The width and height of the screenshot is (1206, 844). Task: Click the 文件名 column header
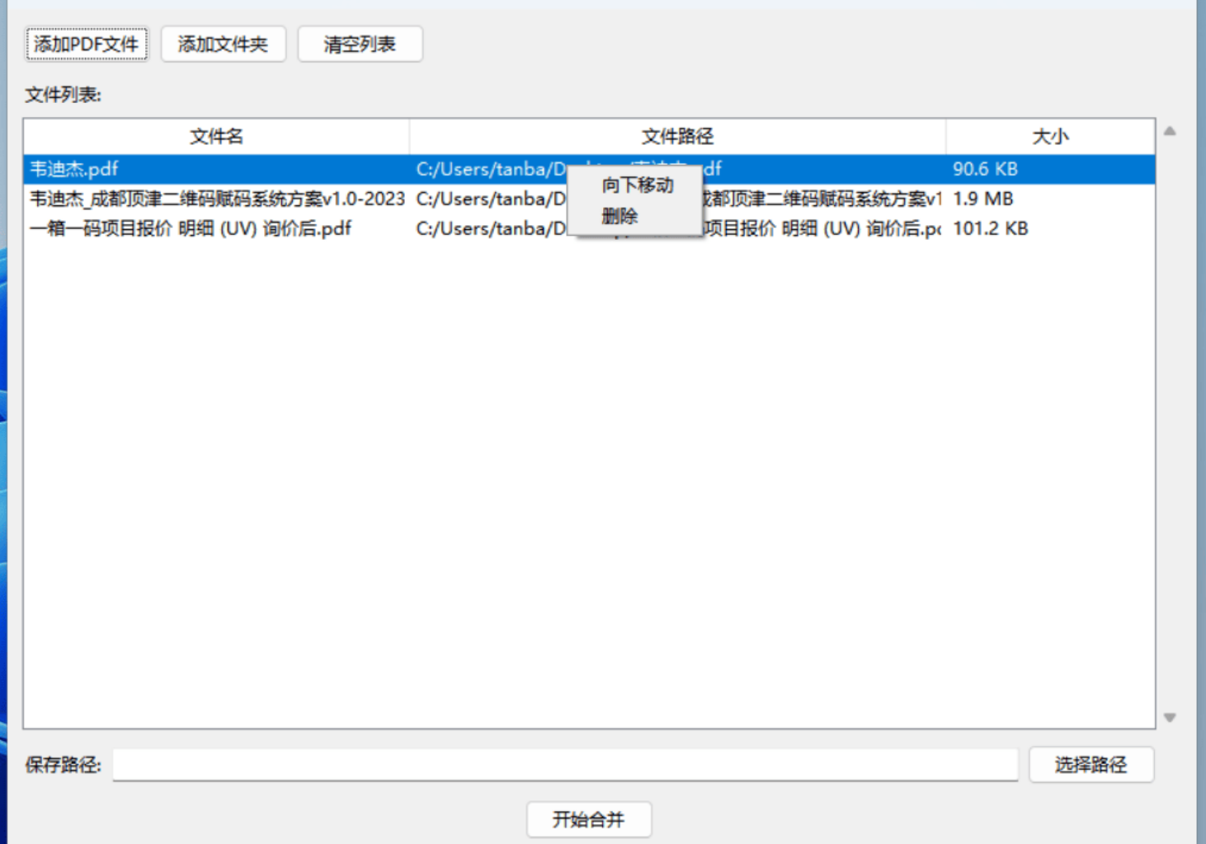tap(216, 137)
